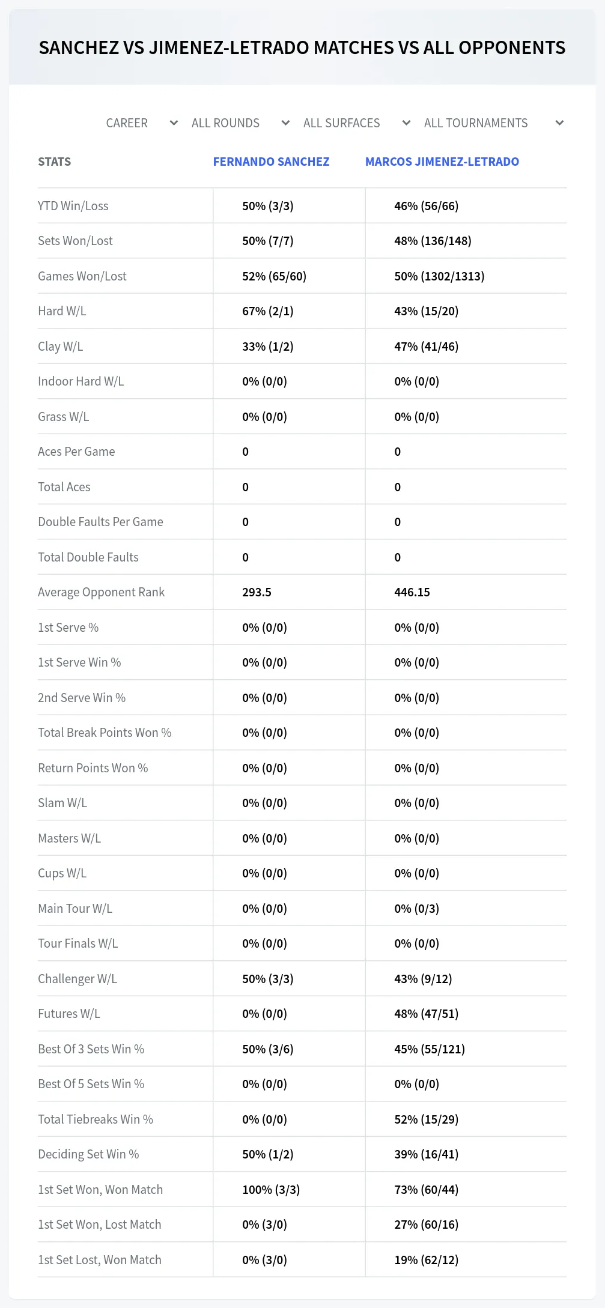The image size is (605, 1308).
Task: Click Jimenez-Letrado's Futures W/L 48% (47/51)
Action: (x=427, y=1014)
